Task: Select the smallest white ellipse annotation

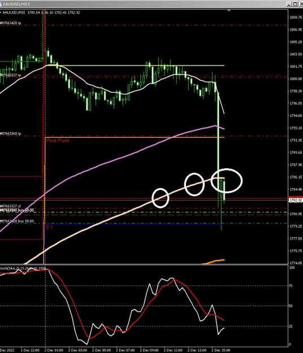Action: tap(160, 198)
